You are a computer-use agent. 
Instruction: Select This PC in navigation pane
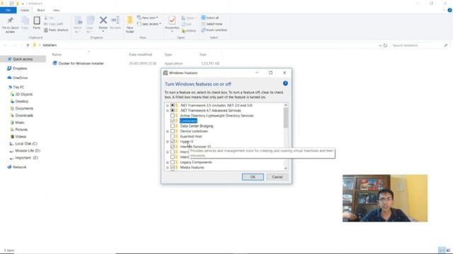click(16, 87)
